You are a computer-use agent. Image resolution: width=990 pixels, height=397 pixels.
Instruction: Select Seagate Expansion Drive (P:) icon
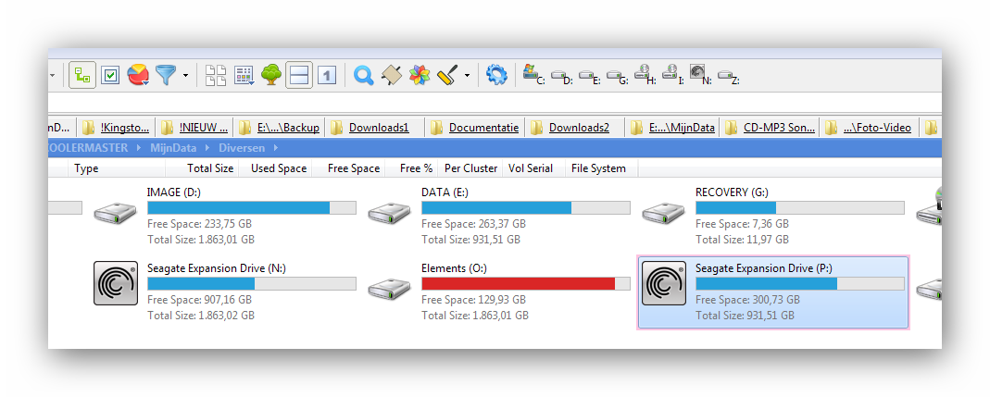(x=664, y=283)
